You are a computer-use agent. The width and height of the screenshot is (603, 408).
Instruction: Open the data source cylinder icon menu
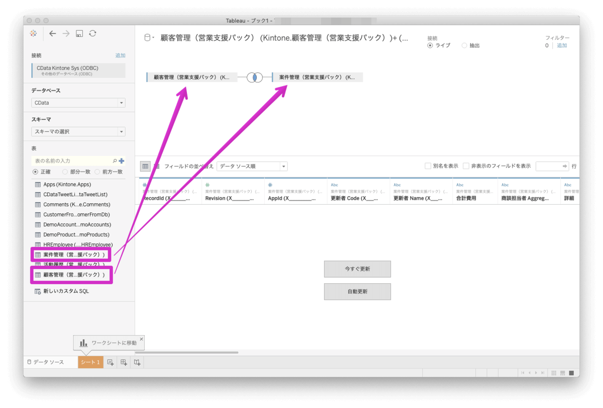click(x=147, y=37)
